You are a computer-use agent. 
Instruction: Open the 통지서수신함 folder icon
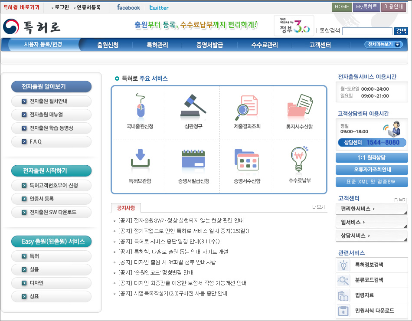[300, 105]
